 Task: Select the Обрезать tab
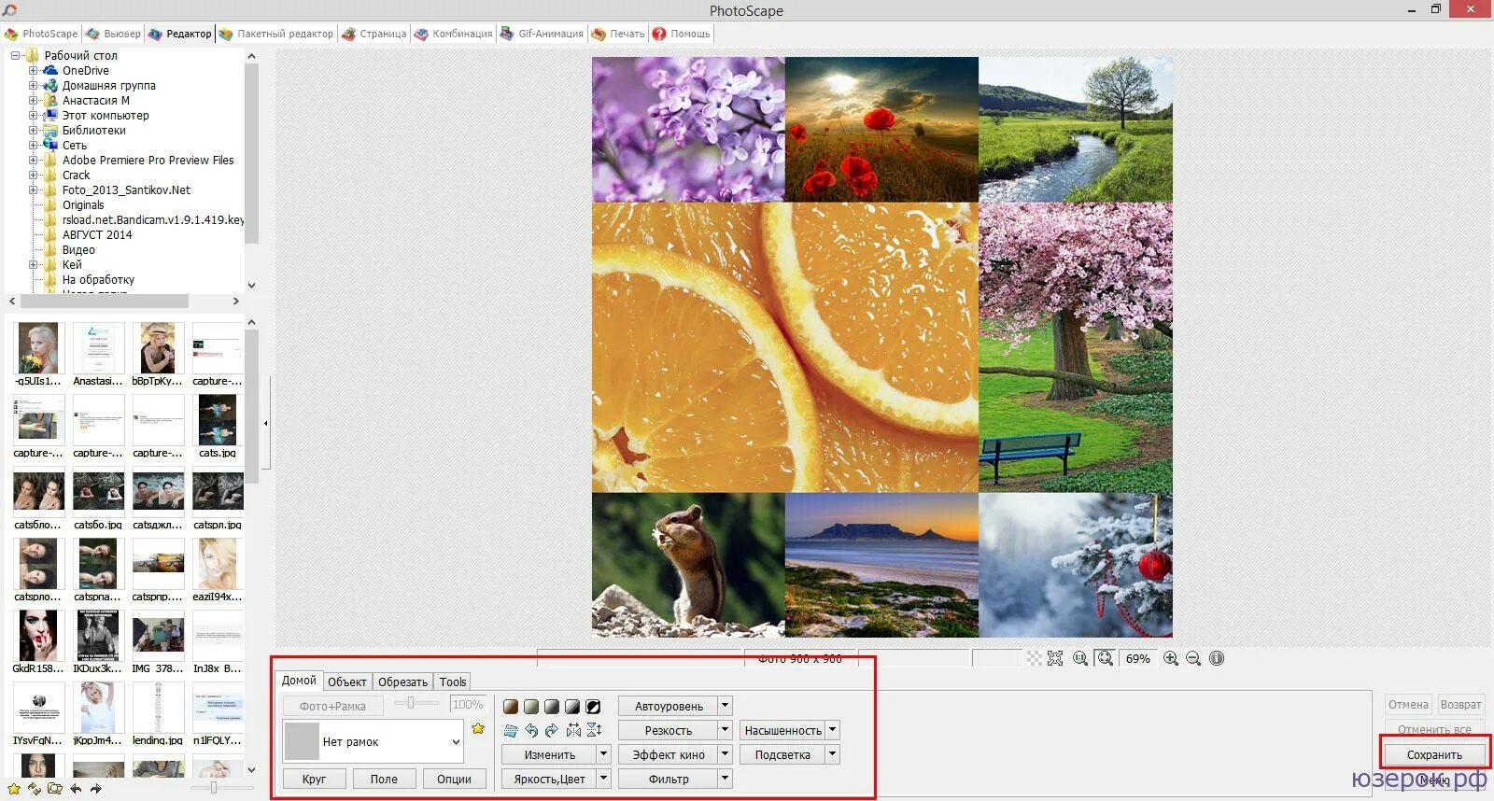click(402, 682)
